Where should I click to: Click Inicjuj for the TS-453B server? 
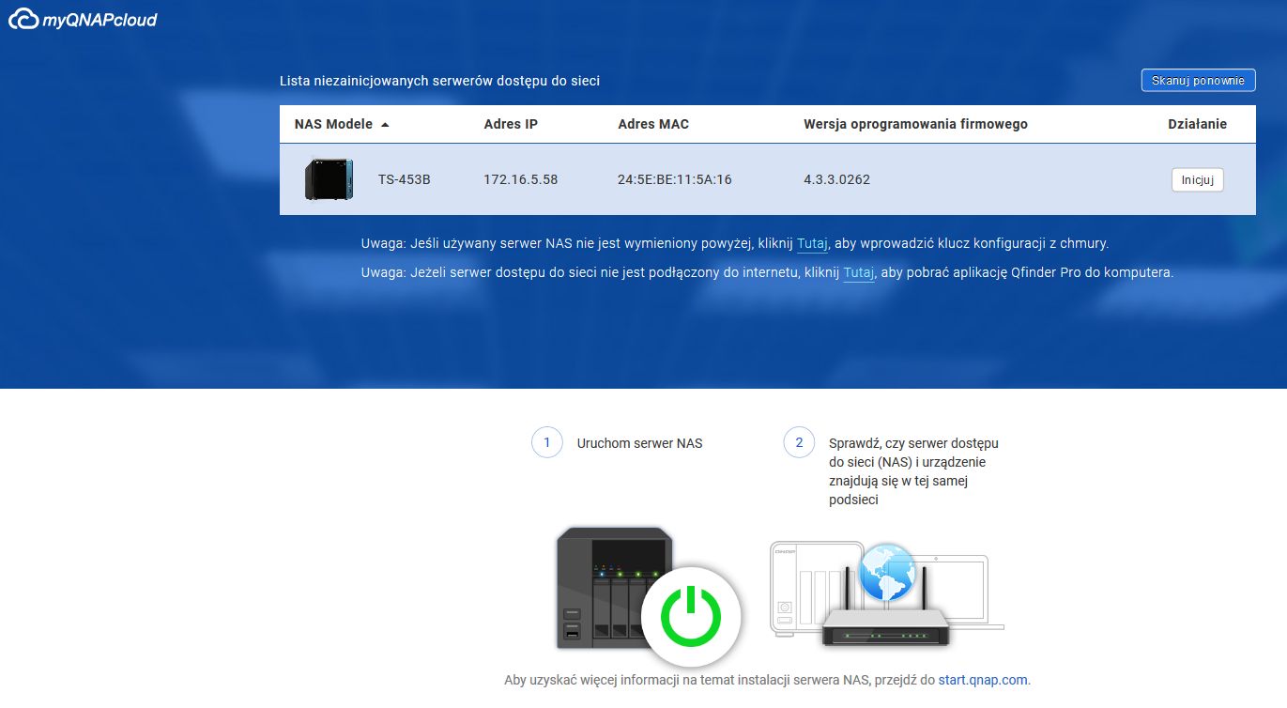[1198, 179]
